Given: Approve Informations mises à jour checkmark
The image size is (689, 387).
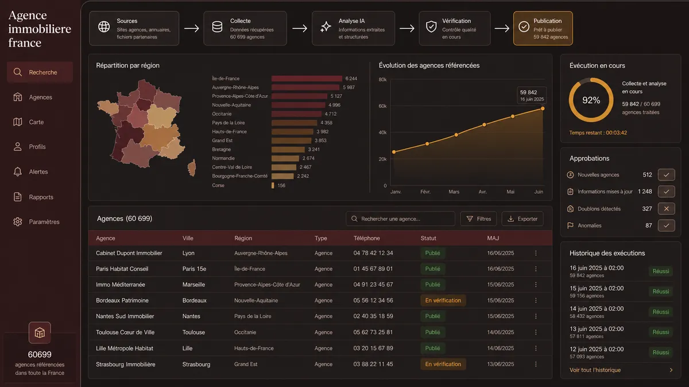Looking at the screenshot, I should (x=666, y=191).
